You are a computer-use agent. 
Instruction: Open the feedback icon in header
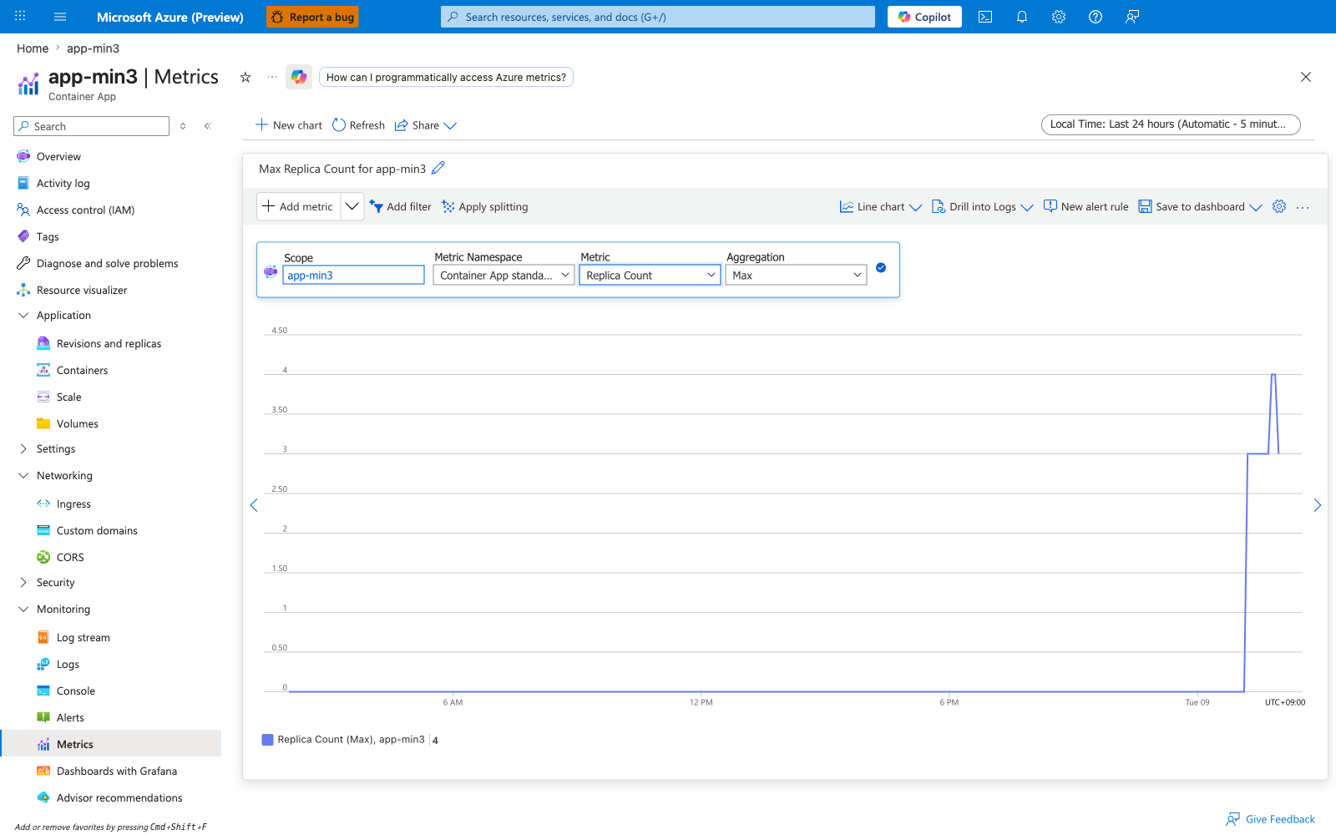(x=1132, y=17)
